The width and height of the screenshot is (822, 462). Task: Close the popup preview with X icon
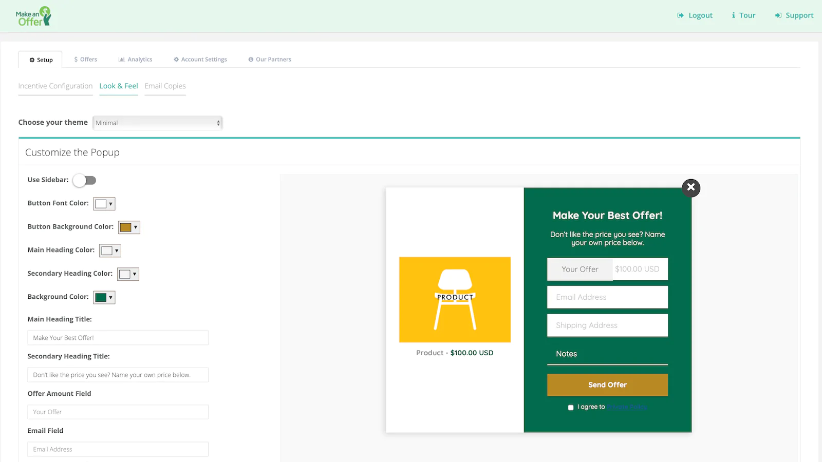[x=691, y=187]
